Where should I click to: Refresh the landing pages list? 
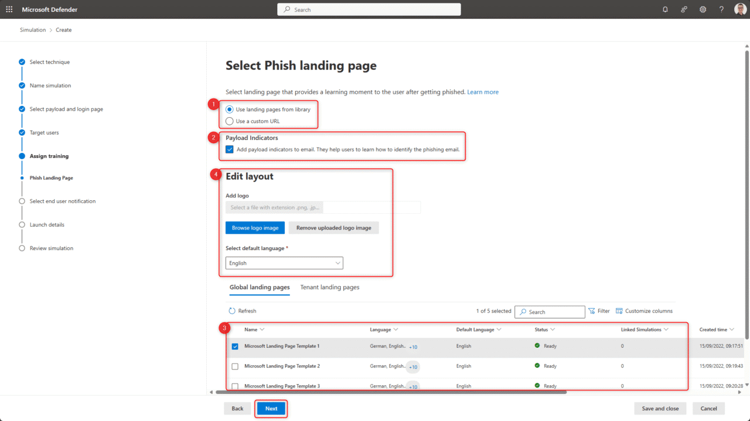pyautogui.click(x=242, y=311)
